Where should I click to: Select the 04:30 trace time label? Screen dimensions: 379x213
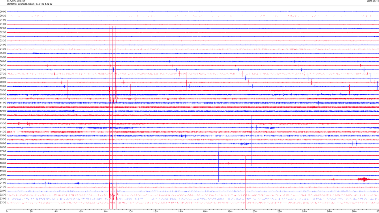(x=3, y=49)
